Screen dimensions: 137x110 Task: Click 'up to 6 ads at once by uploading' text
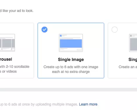click(x=26, y=104)
